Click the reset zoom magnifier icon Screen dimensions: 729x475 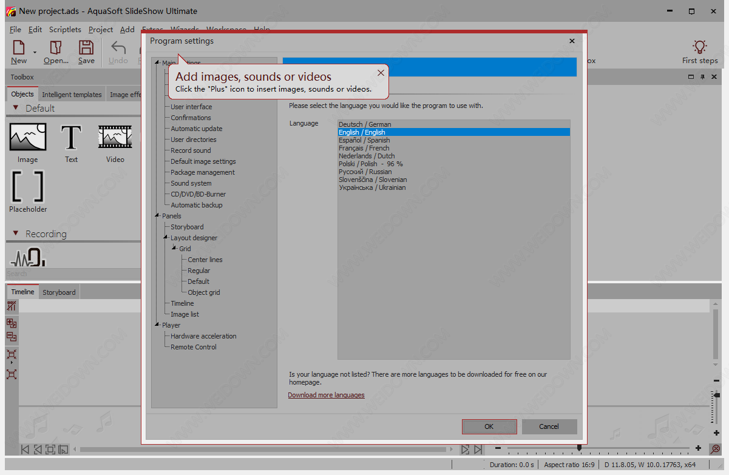pyautogui.click(x=715, y=449)
